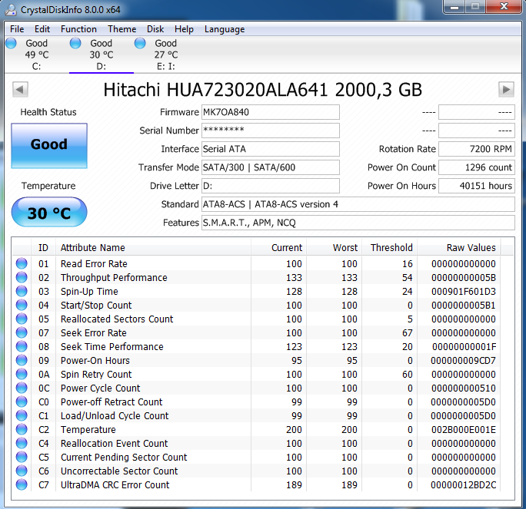Open the Language menu

pos(225,29)
